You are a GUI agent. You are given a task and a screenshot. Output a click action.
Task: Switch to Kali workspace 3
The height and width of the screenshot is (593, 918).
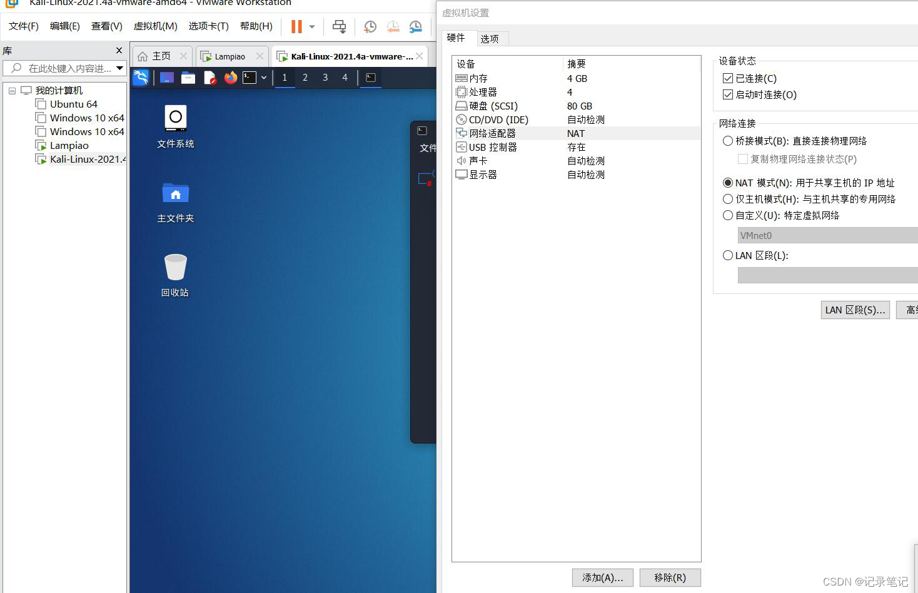point(325,78)
